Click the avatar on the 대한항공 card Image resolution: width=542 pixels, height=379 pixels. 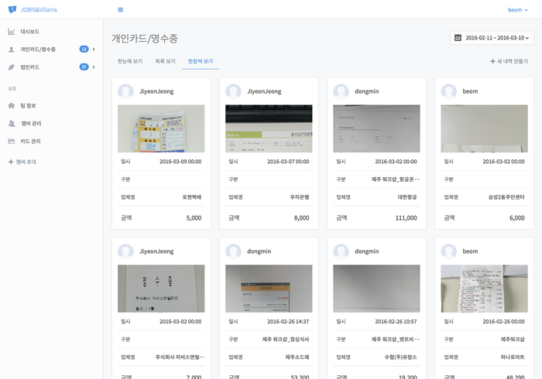[341, 91]
